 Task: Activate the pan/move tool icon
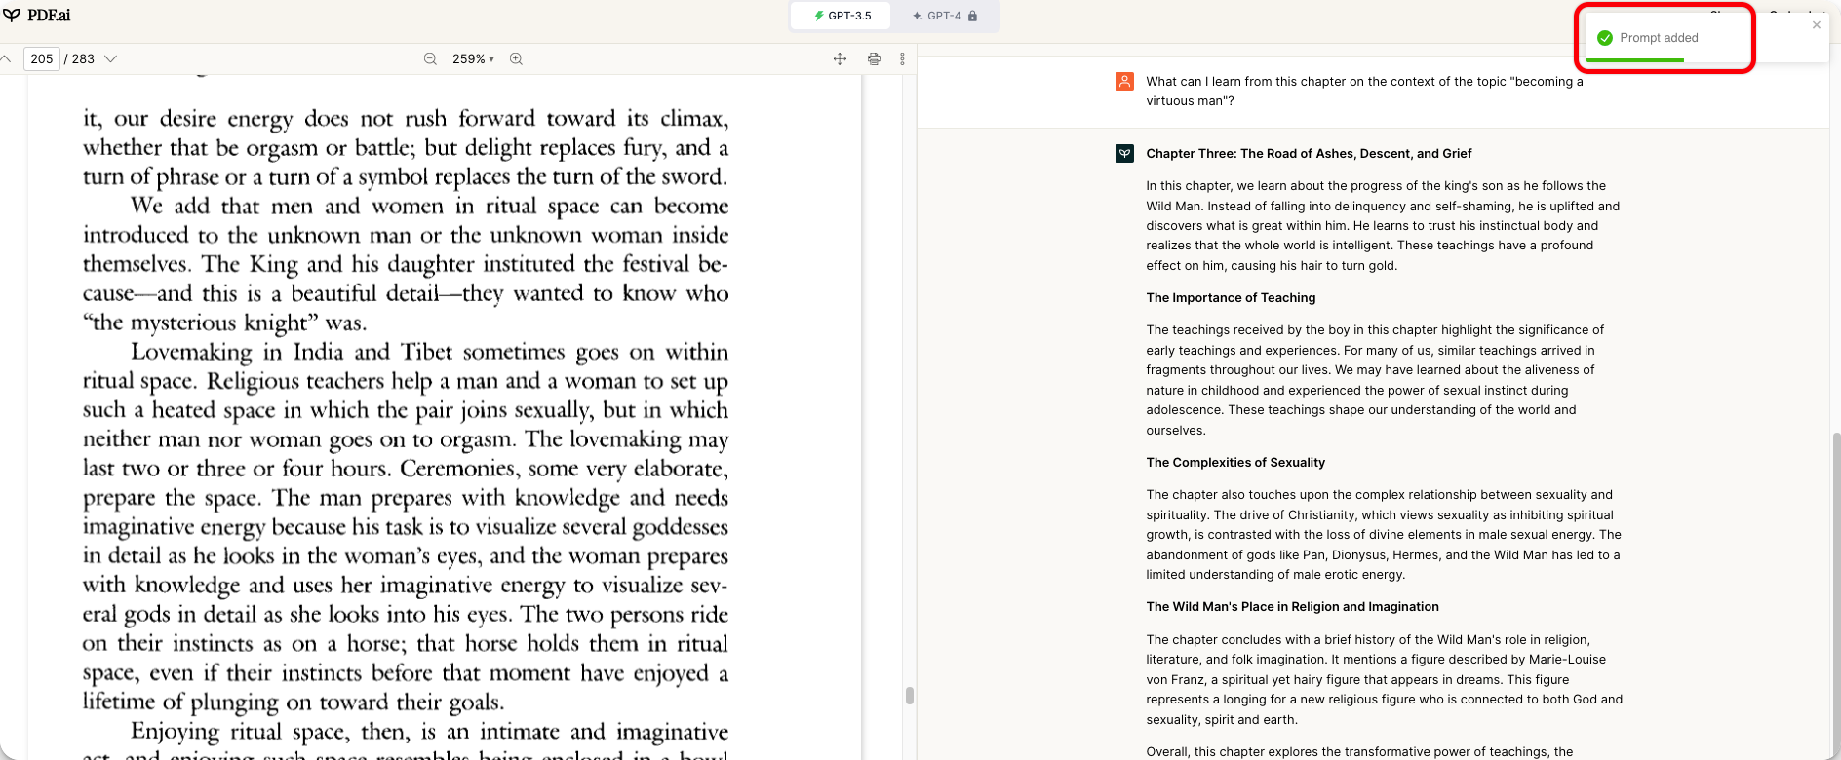(840, 58)
